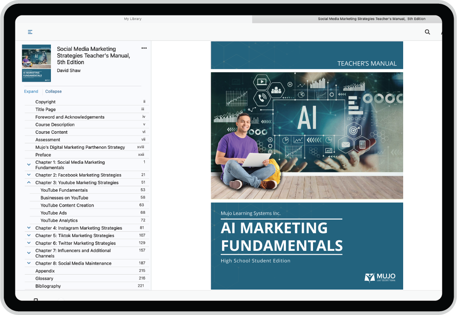This screenshot has width=457, height=315.
Task: Click the book cover thumbnail in sidebar
Action: coord(36,63)
